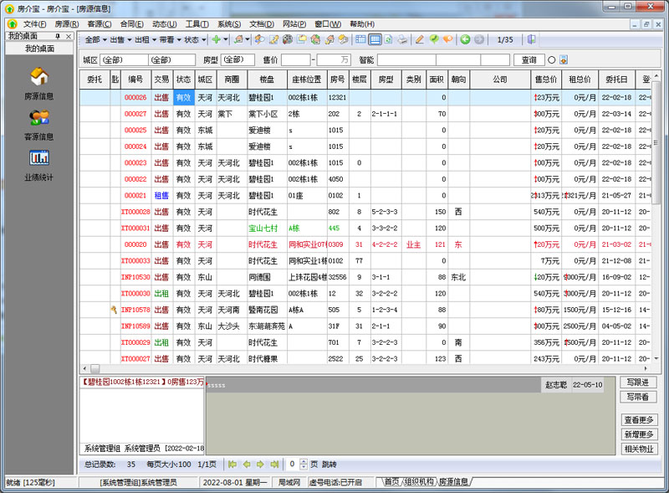
Task: Click the magnifier search toolbar icon
Action: (259, 39)
